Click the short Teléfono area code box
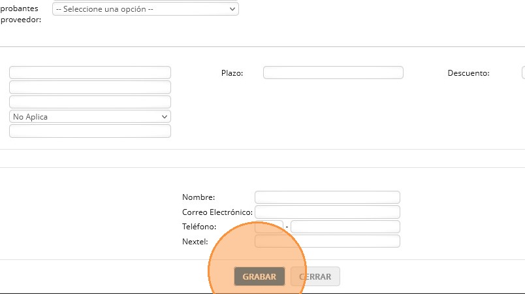This screenshot has height=294, width=525. [268, 227]
